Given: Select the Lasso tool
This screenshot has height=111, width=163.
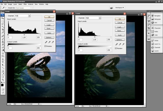Looking at the screenshot, I should tap(3, 24).
